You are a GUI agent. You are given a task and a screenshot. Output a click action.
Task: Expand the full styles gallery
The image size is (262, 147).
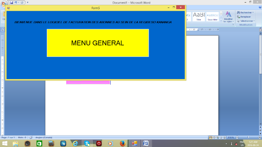221,20
